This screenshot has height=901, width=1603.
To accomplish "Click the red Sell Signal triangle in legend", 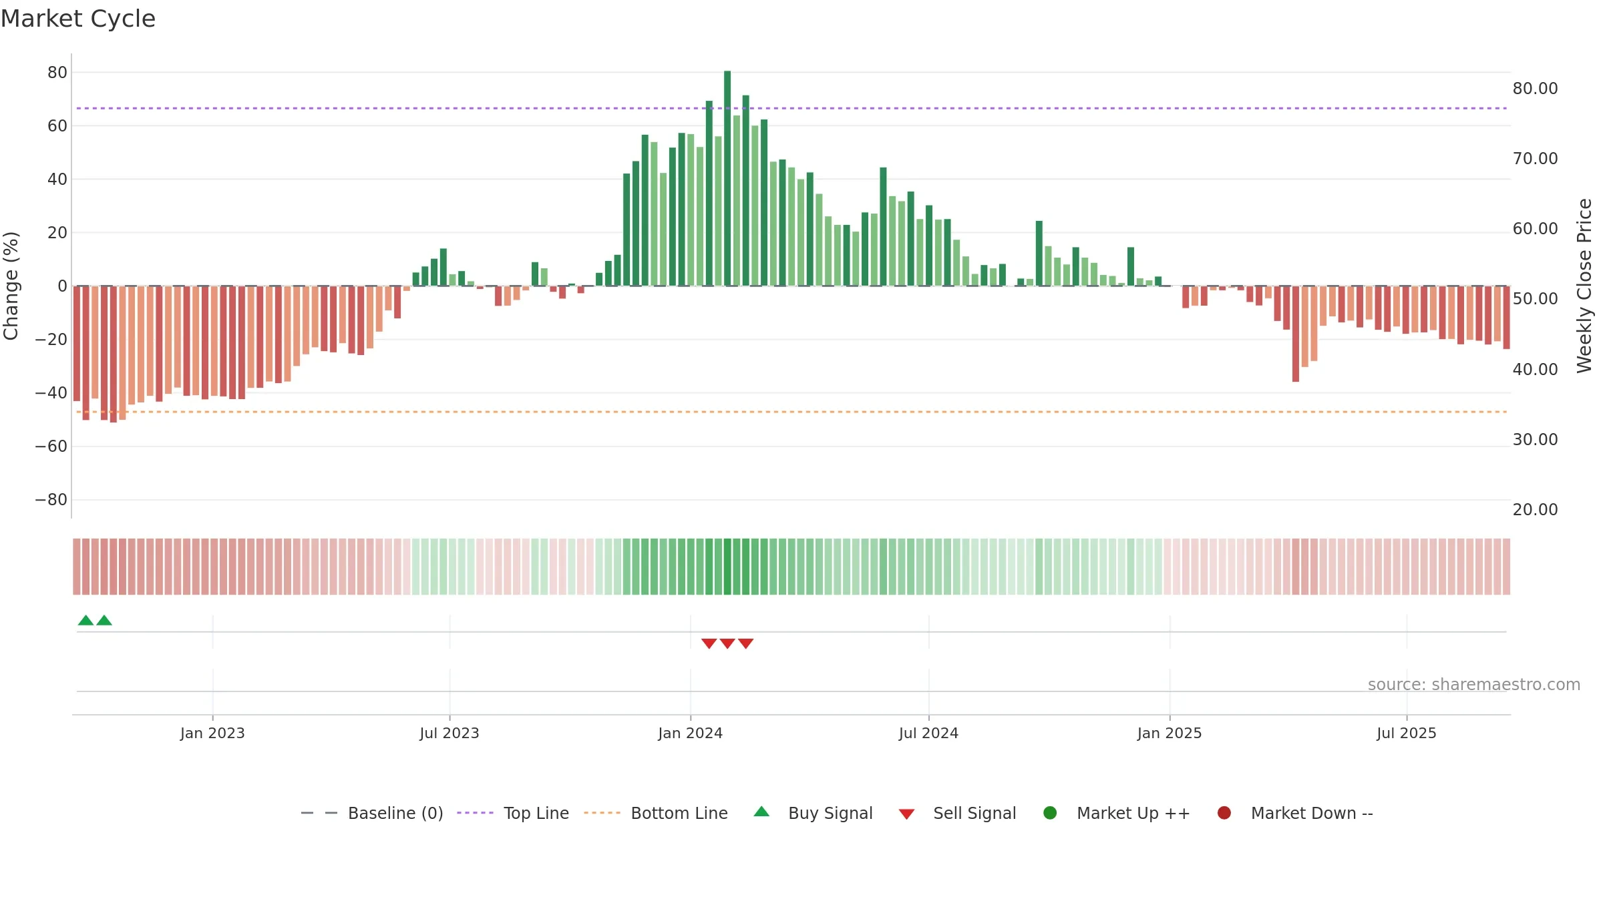I will 906,814.
